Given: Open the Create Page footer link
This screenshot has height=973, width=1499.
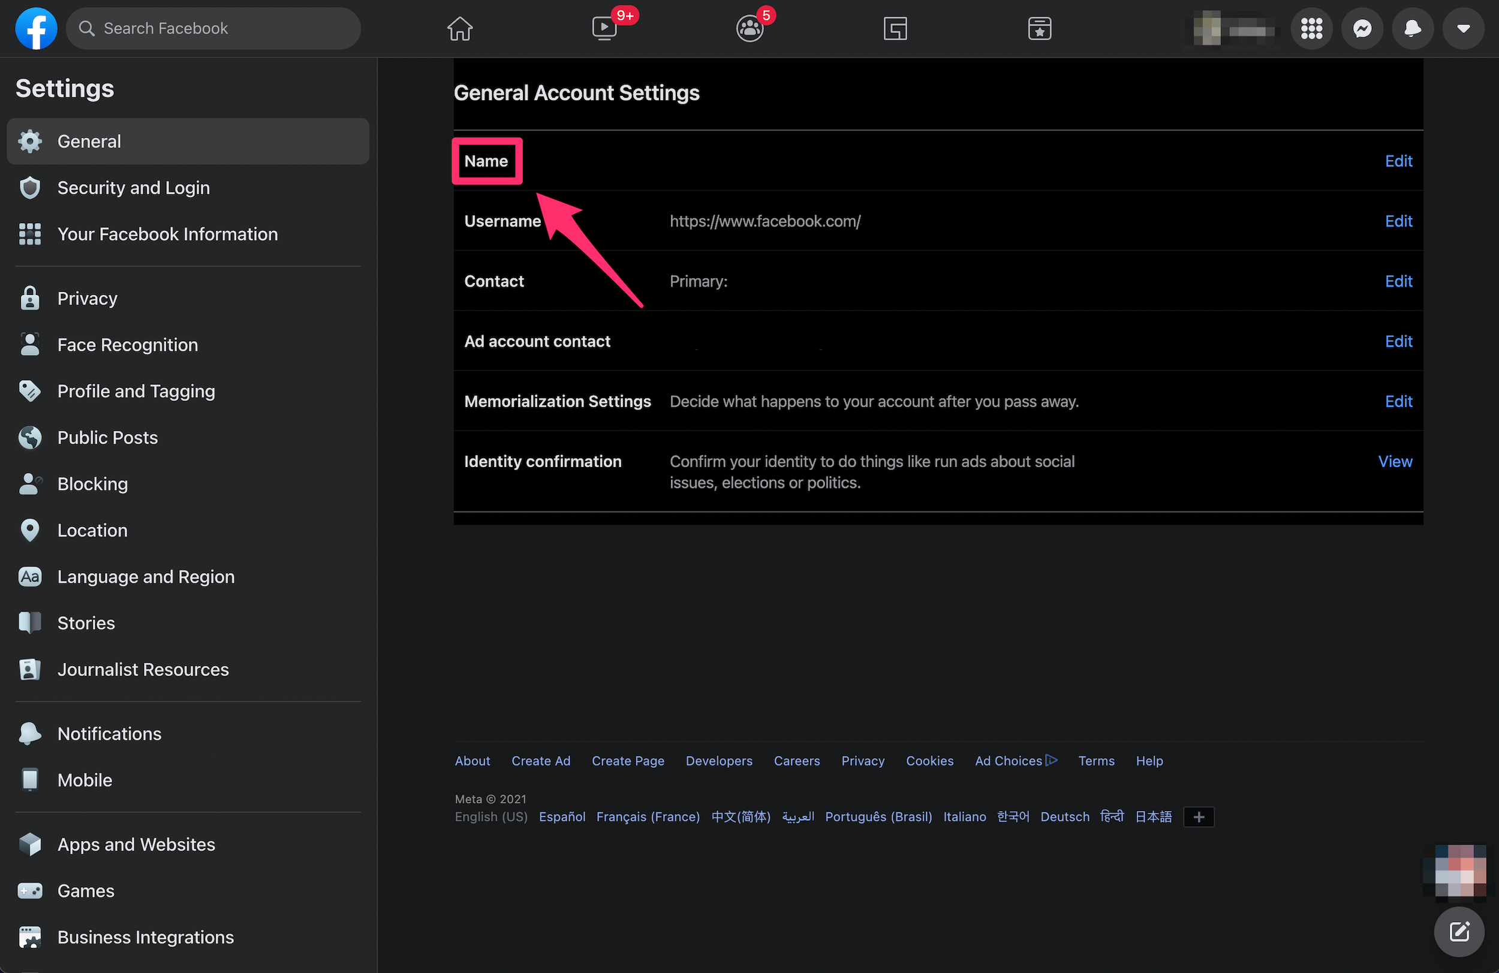Looking at the screenshot, I should pos(628,761).
